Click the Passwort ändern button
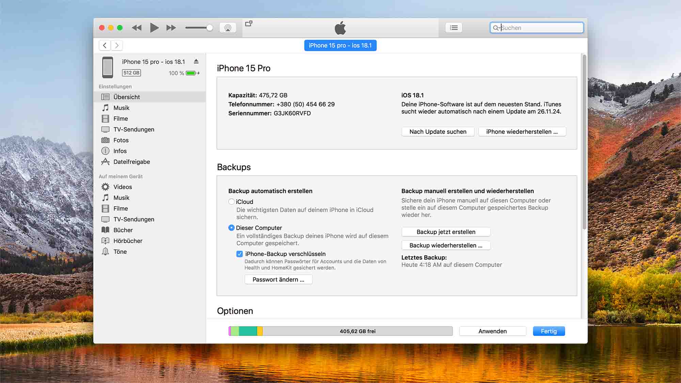Image resolution: width=681 pixels, height=383 pixels. [278, 280]
